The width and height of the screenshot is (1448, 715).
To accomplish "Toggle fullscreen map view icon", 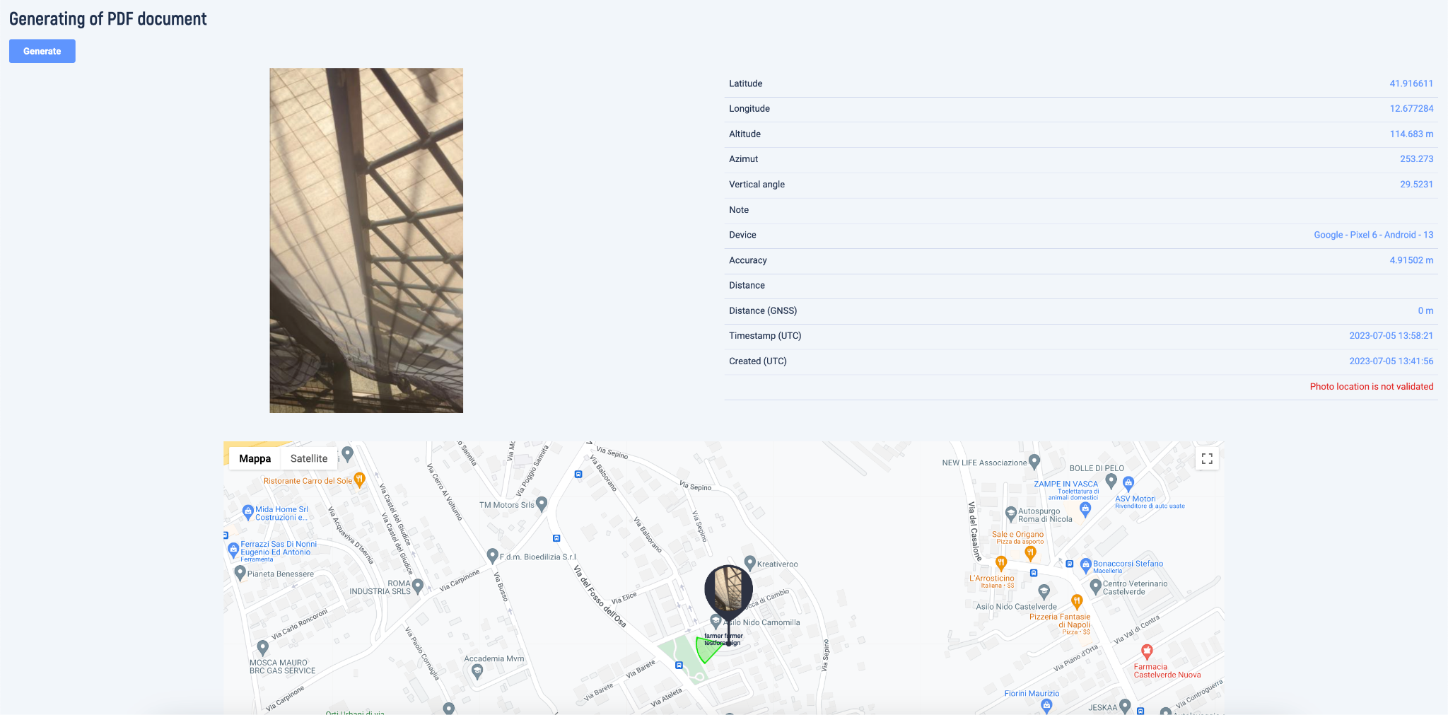I will click(x=1207, y=458).
